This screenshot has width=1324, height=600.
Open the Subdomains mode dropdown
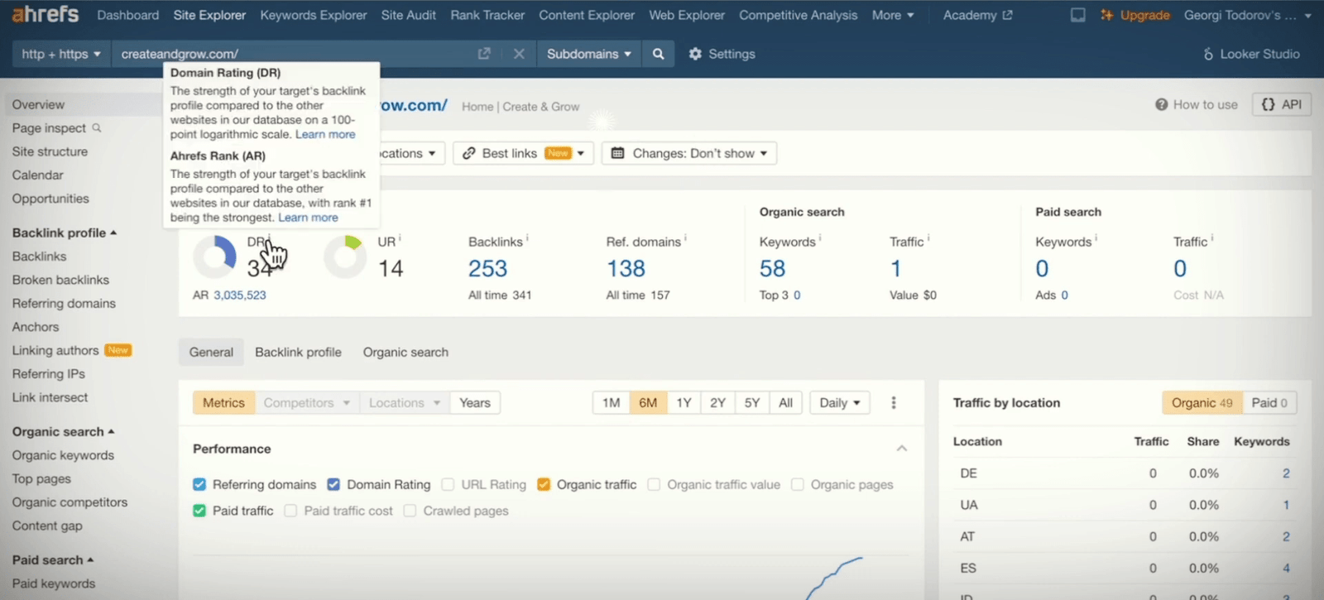[x=589, y=54]
